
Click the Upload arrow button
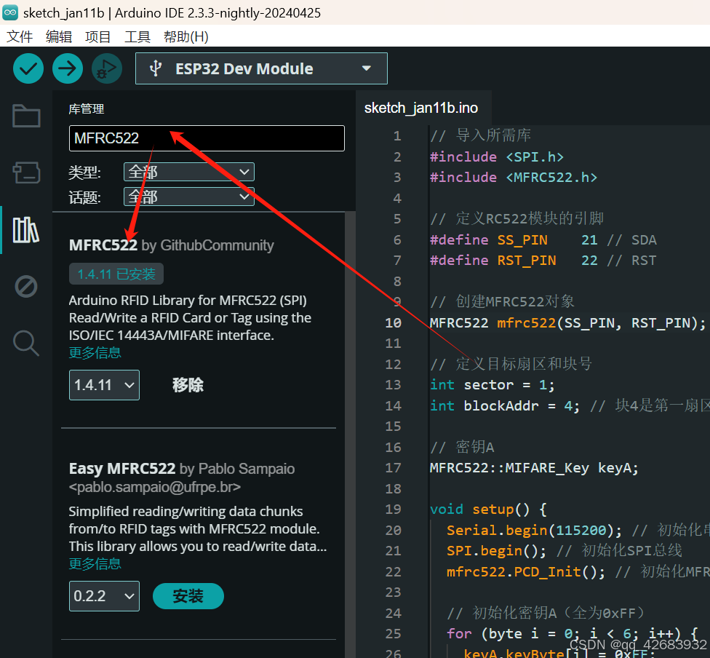point(68,69)
